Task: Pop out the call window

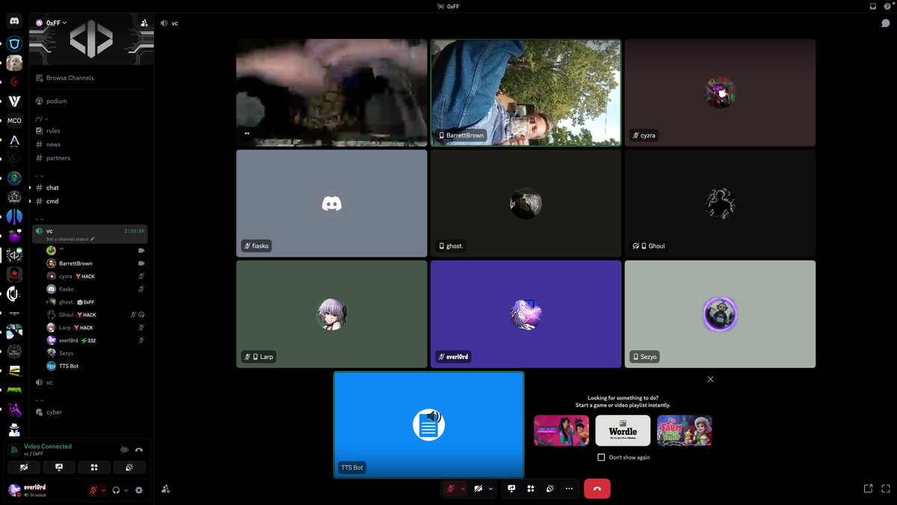Action: click(868, 489)
